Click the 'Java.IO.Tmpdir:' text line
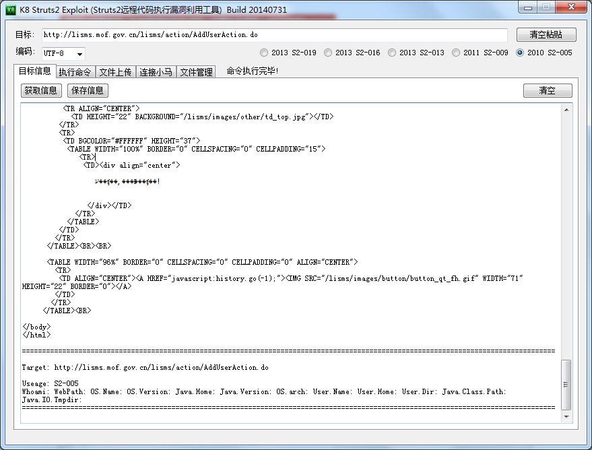This screenshot has height=450, width=592. (52, 399)
